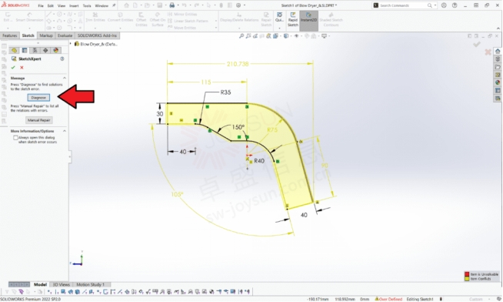Open the Tools menu
The width and height of the screenshot is (503, 302).
click(87, 6)
